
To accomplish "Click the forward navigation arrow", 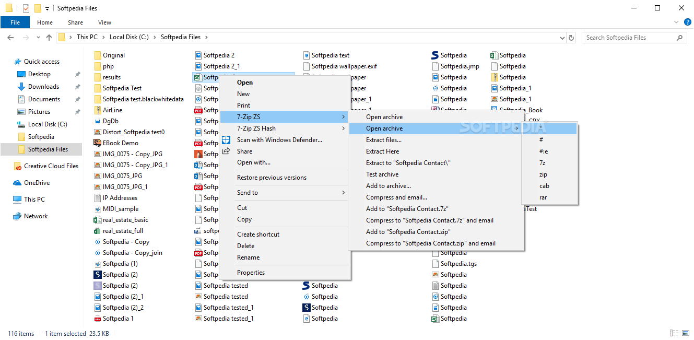I will (x=25, y=38).
